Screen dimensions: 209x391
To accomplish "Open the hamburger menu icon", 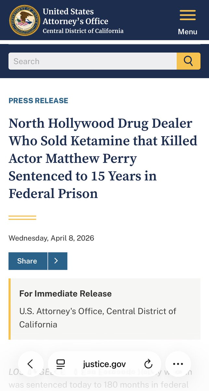I will [188, 15].
